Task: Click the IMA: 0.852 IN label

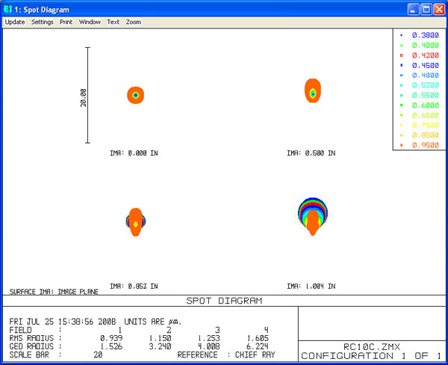Action: 134,286
